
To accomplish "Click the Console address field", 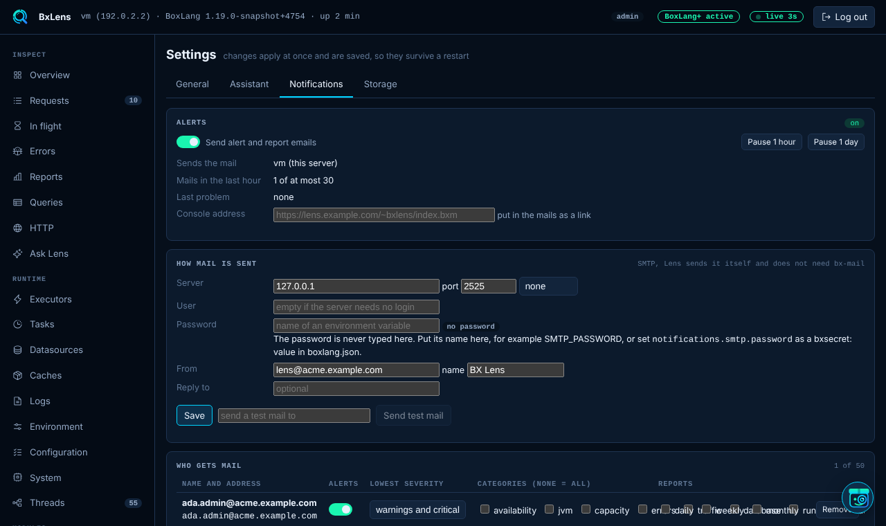I will click(x=384, y=215).
